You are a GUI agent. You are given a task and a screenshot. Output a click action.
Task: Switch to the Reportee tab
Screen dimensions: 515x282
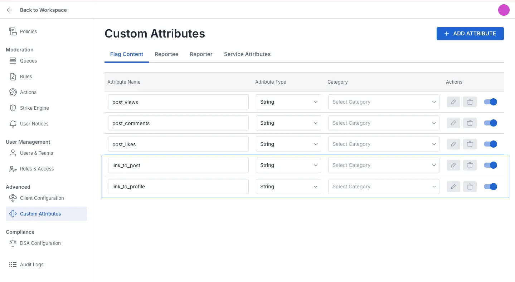(166, 54)
